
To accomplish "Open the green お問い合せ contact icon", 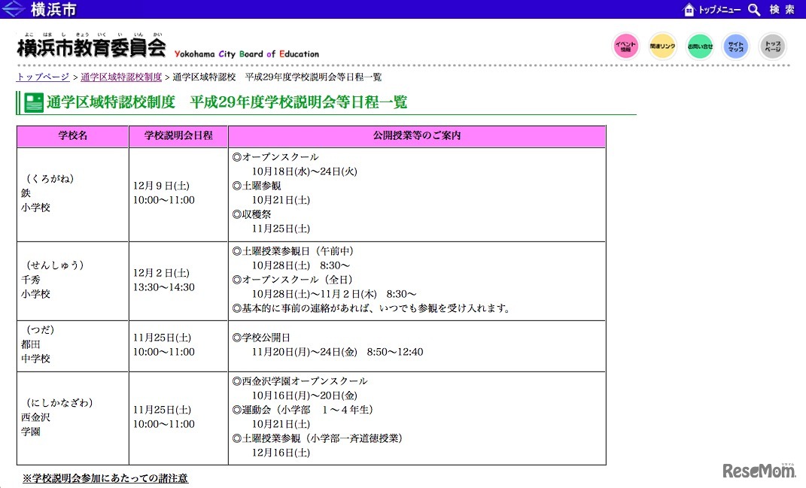I will pos(699,46).
